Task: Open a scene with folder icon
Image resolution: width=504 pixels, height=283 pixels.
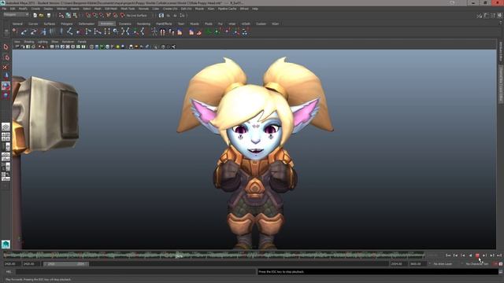Action: click(42, 16)
